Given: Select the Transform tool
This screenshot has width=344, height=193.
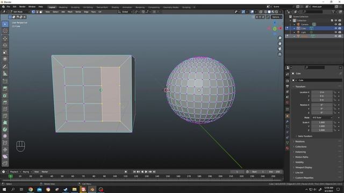Looking at the screenshot, I should pyautogui.click(x=5, y=58).
